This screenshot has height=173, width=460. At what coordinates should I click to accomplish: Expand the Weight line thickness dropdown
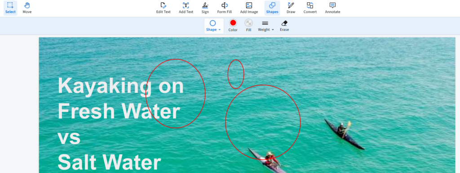click(x=266, y=26)
